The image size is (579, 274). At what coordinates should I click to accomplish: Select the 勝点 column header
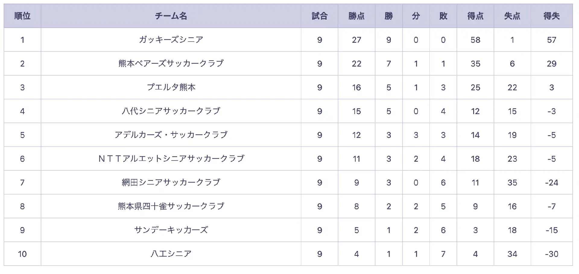click(356, 16)
